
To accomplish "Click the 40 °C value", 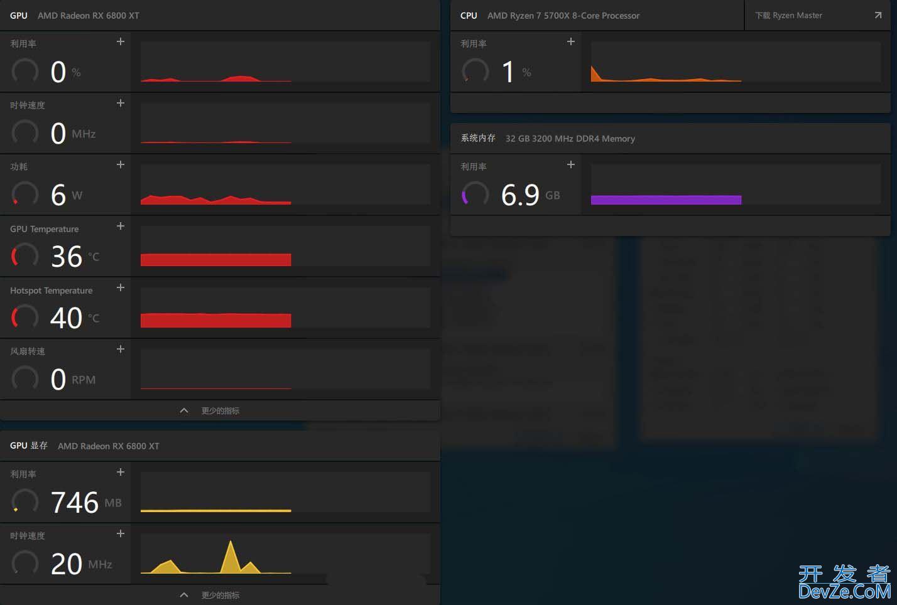I will tap(75, 318).
